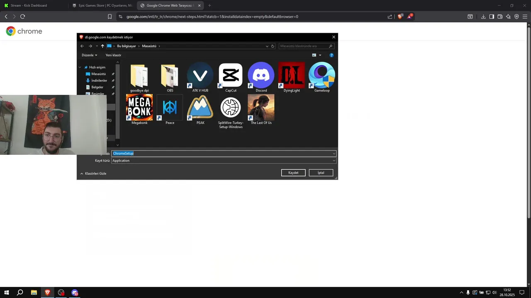Select the Peace shortcut
Viewport: 531px width, 298px height.
pos(170,110)
